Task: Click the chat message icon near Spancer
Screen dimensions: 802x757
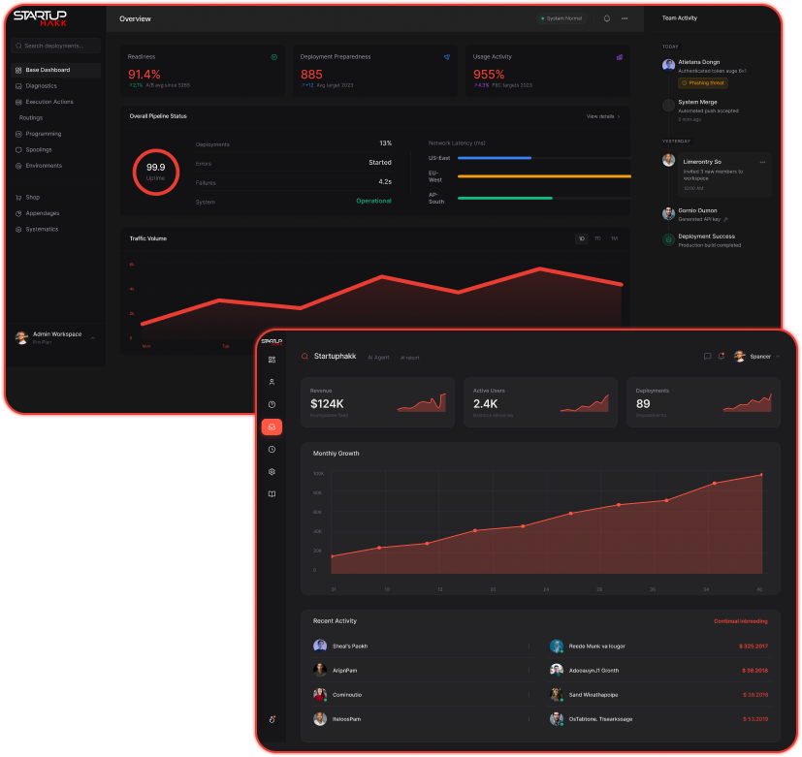Action: pyautogui.click(x=707, y=357)
